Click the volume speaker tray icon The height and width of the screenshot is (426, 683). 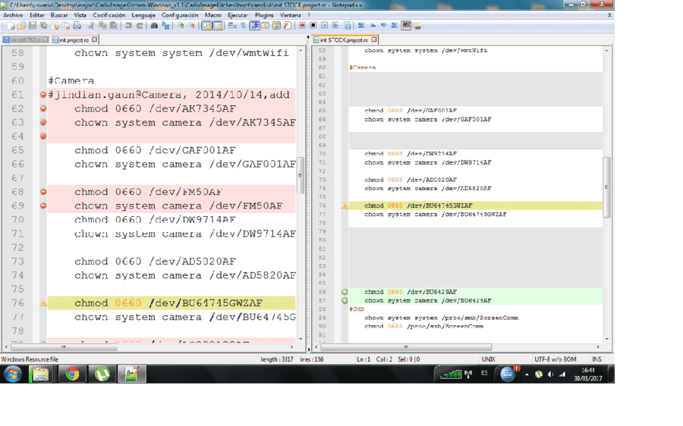click(x=551, y=374)
